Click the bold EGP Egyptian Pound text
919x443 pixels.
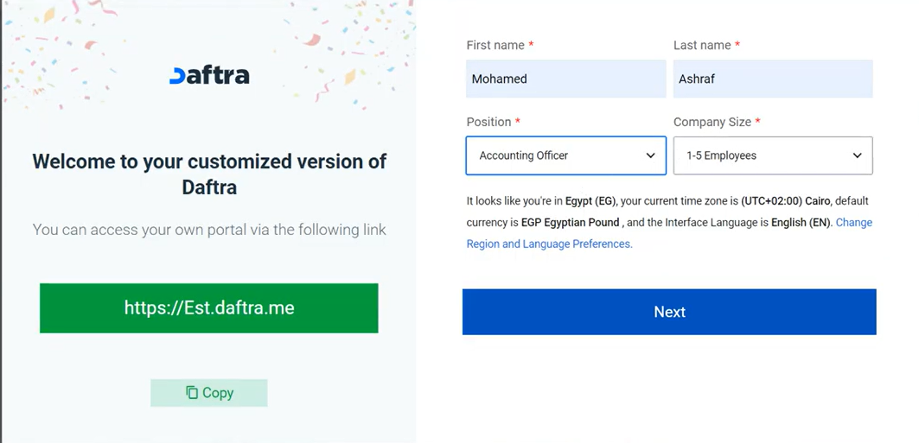click(571, 223)
